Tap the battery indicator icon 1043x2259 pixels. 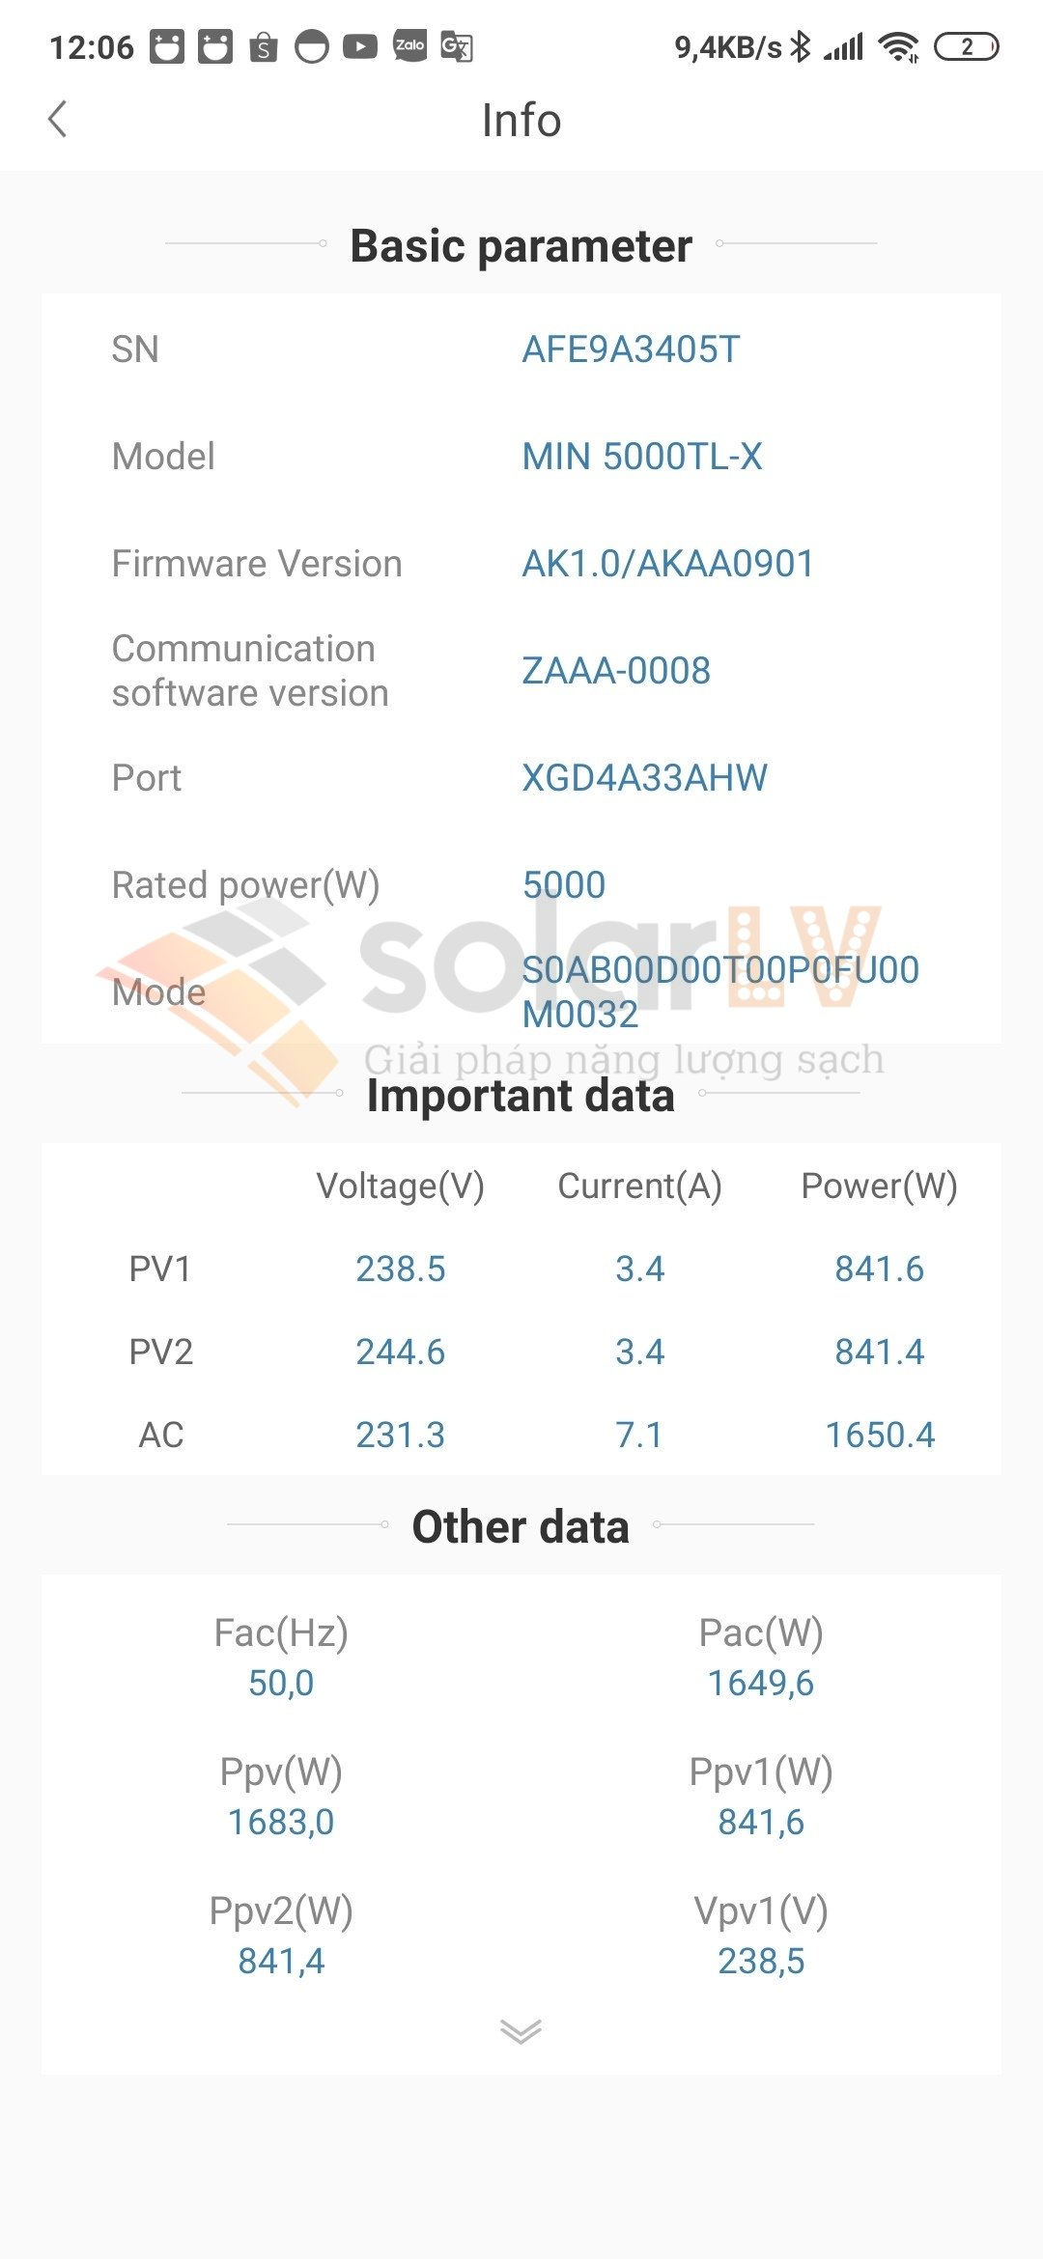[x=966, y=46]
